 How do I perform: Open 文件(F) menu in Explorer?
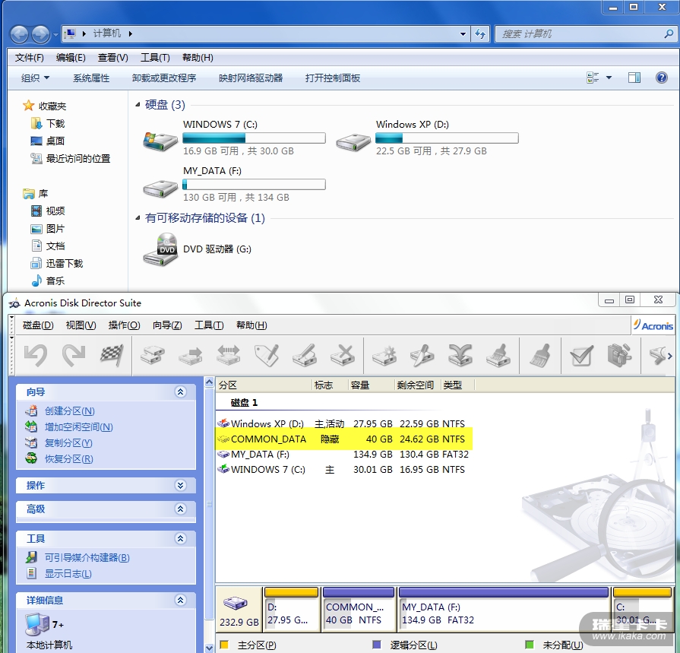(x=30, y=58)
